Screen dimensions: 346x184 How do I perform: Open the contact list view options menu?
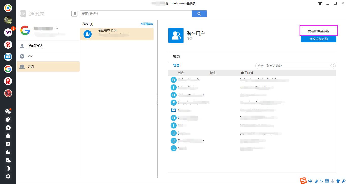click(74, 13)
